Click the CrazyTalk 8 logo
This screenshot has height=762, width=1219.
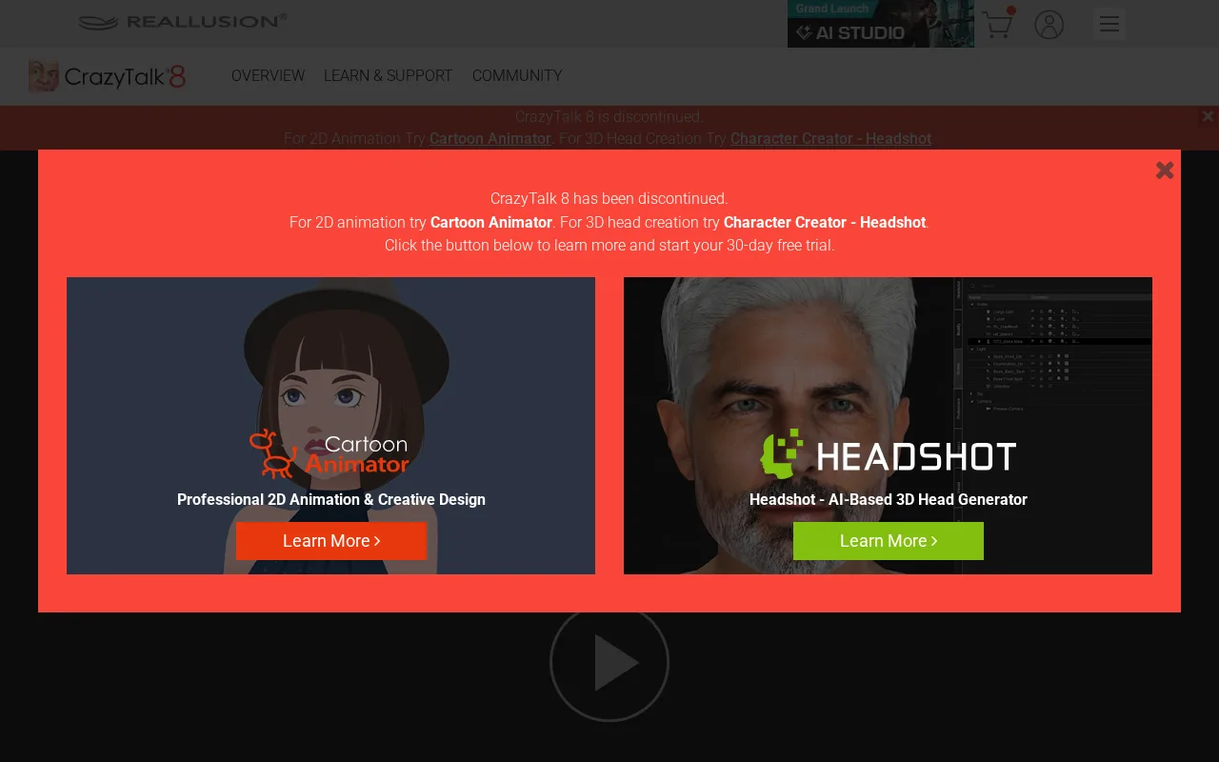[108, 76]
